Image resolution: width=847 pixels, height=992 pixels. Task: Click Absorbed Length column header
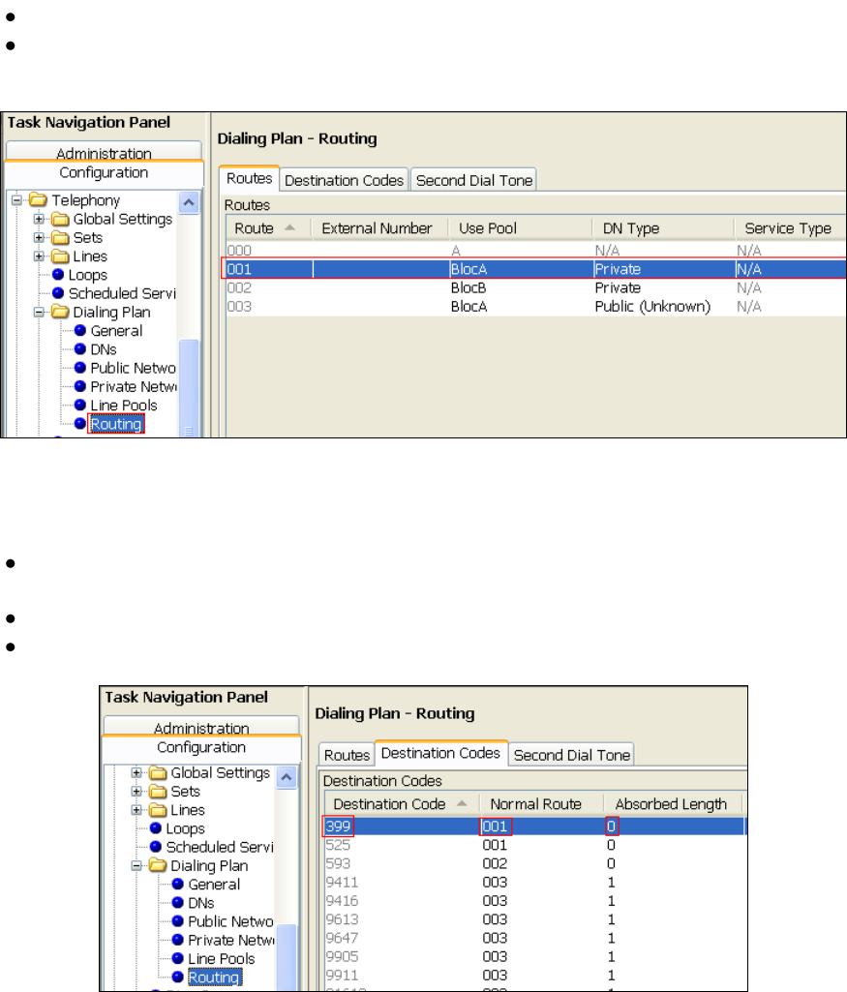(x=673, y=804)
